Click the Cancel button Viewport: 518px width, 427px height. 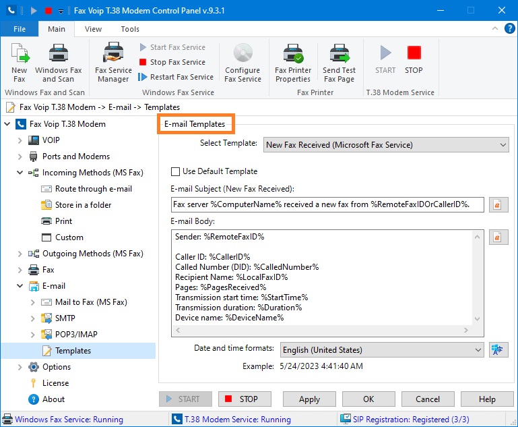click(428, 399)
